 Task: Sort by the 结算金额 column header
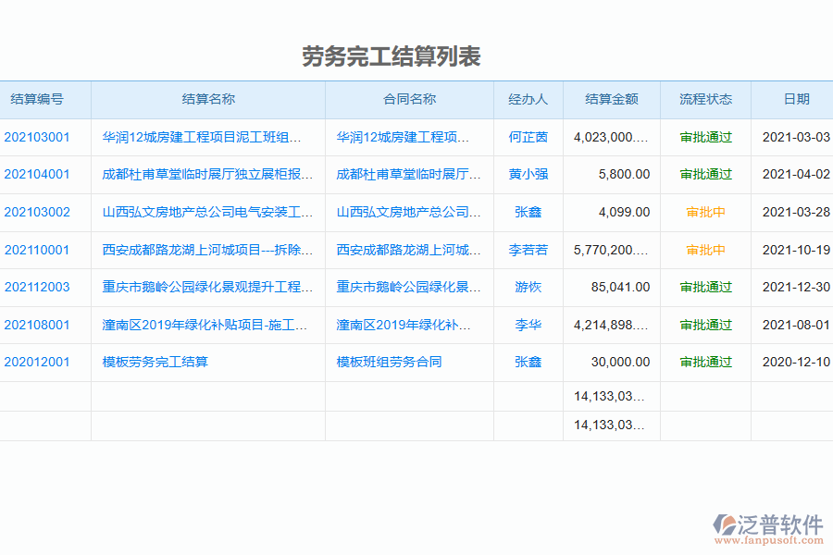pos(611,100)
